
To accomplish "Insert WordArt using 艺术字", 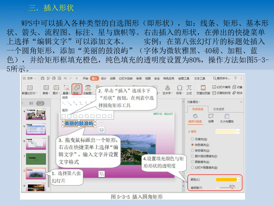I will point(167,90).
